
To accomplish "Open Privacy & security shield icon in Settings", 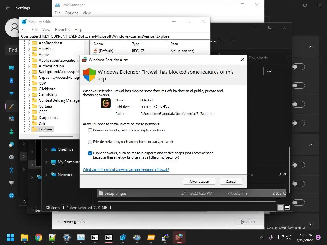I will click(11, 183).
